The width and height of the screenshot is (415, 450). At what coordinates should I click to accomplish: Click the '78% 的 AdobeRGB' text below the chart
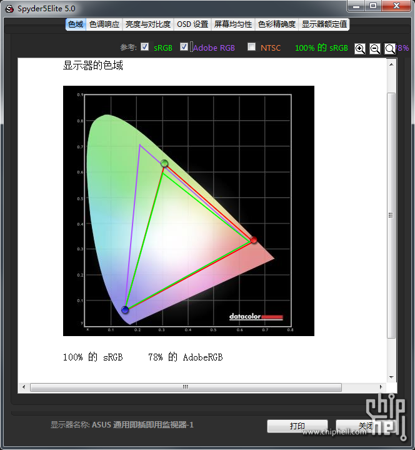[x=186, y=357]
